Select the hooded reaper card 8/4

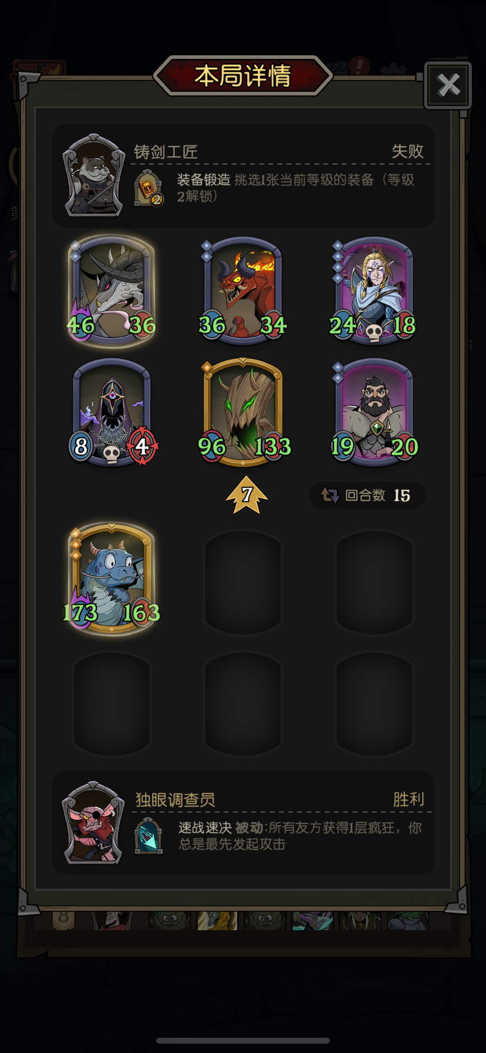pyautogui.click(x=112, y=411)
